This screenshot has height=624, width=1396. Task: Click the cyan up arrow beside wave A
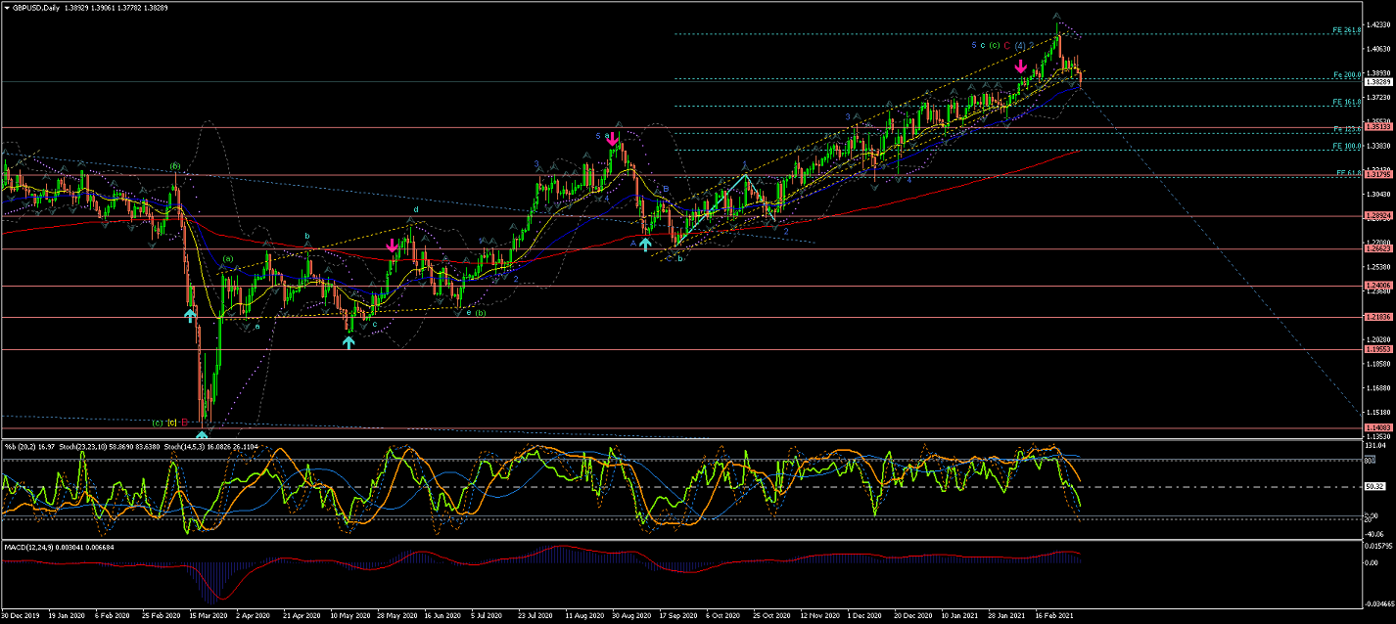[x=645, y=244]
